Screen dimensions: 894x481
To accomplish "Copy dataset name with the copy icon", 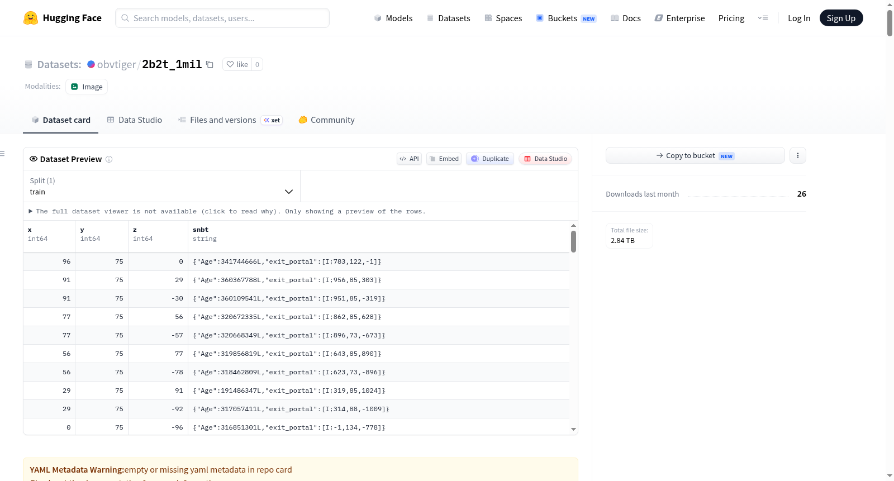I will [210, 64].
